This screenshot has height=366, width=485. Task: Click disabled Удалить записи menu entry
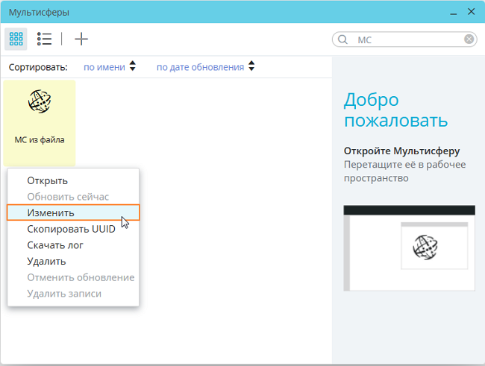[x=73, y=294]
